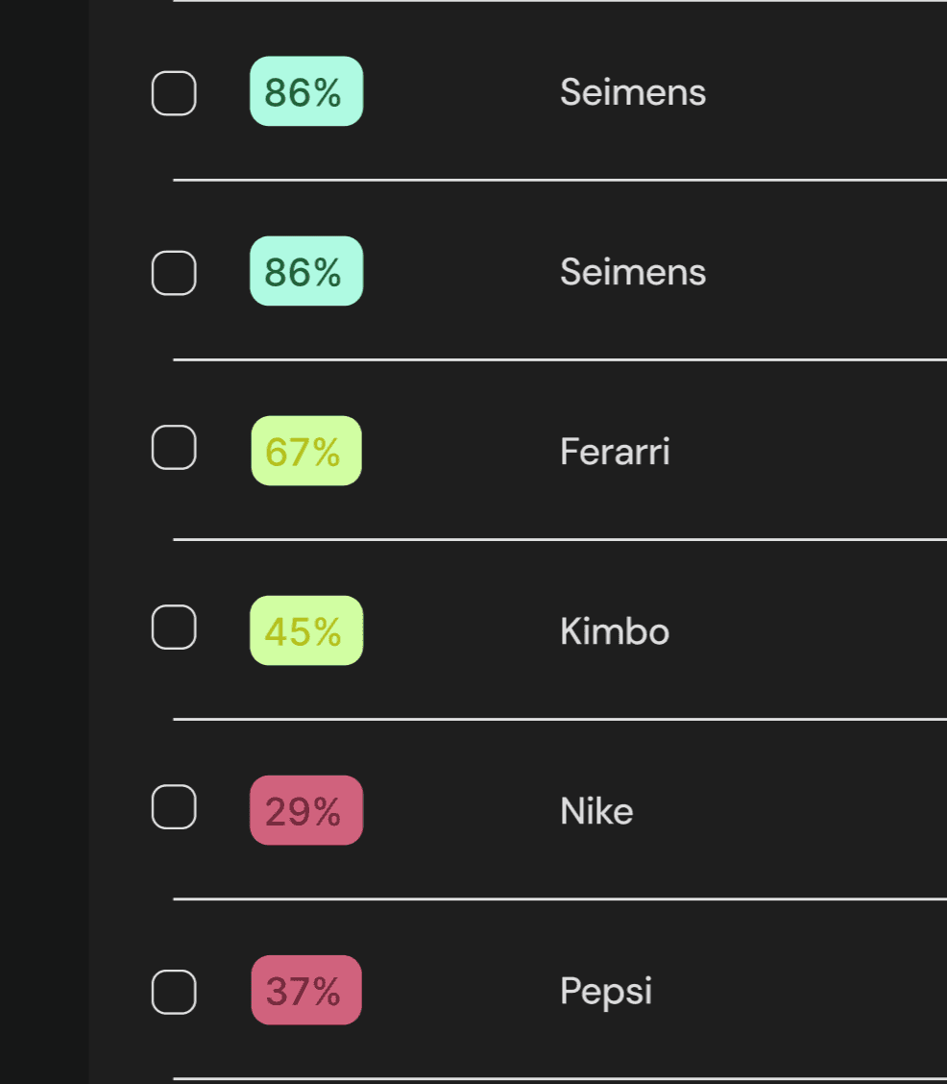Image resolution: width=947 pixels, height=1084 pixels.
Task: Select the Pepsi label
Action: (606, 991)
